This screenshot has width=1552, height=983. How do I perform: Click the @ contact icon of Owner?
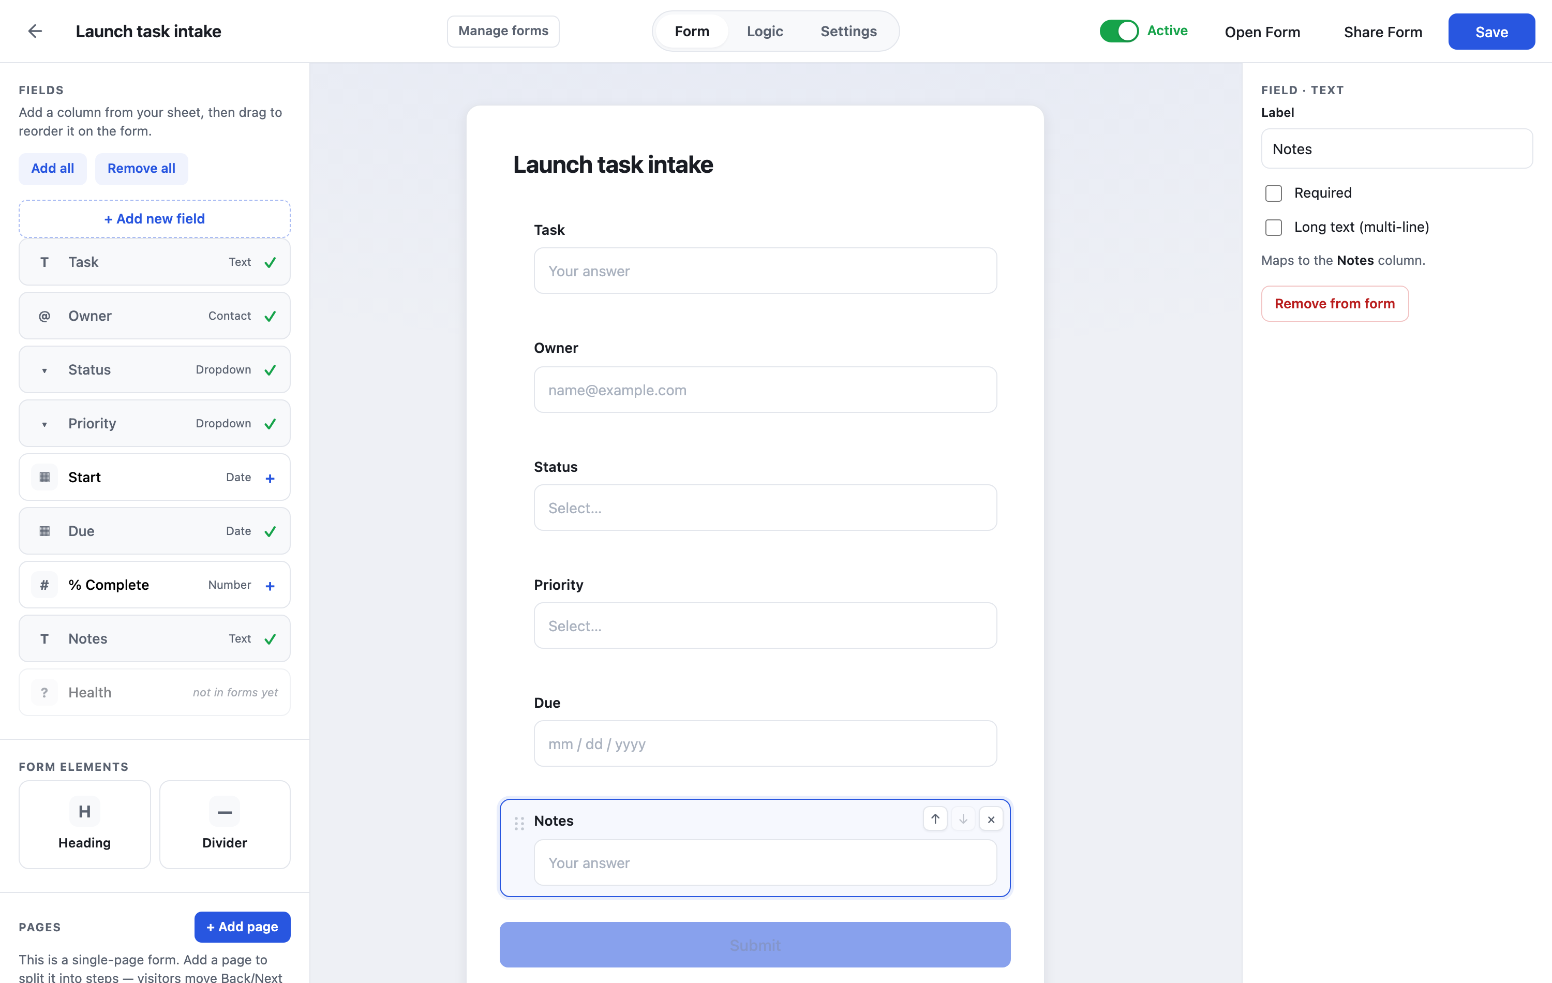44,316
